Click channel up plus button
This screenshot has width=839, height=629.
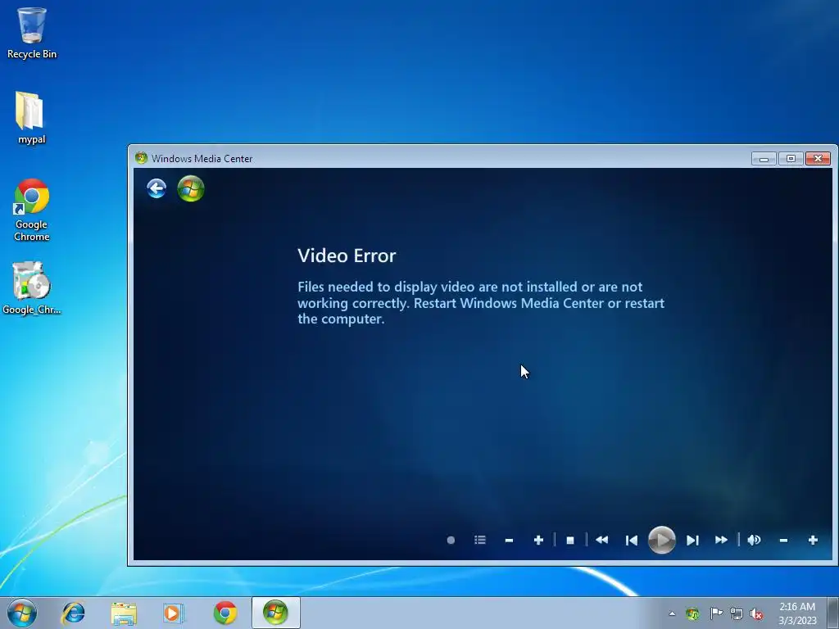click(539, 541)
